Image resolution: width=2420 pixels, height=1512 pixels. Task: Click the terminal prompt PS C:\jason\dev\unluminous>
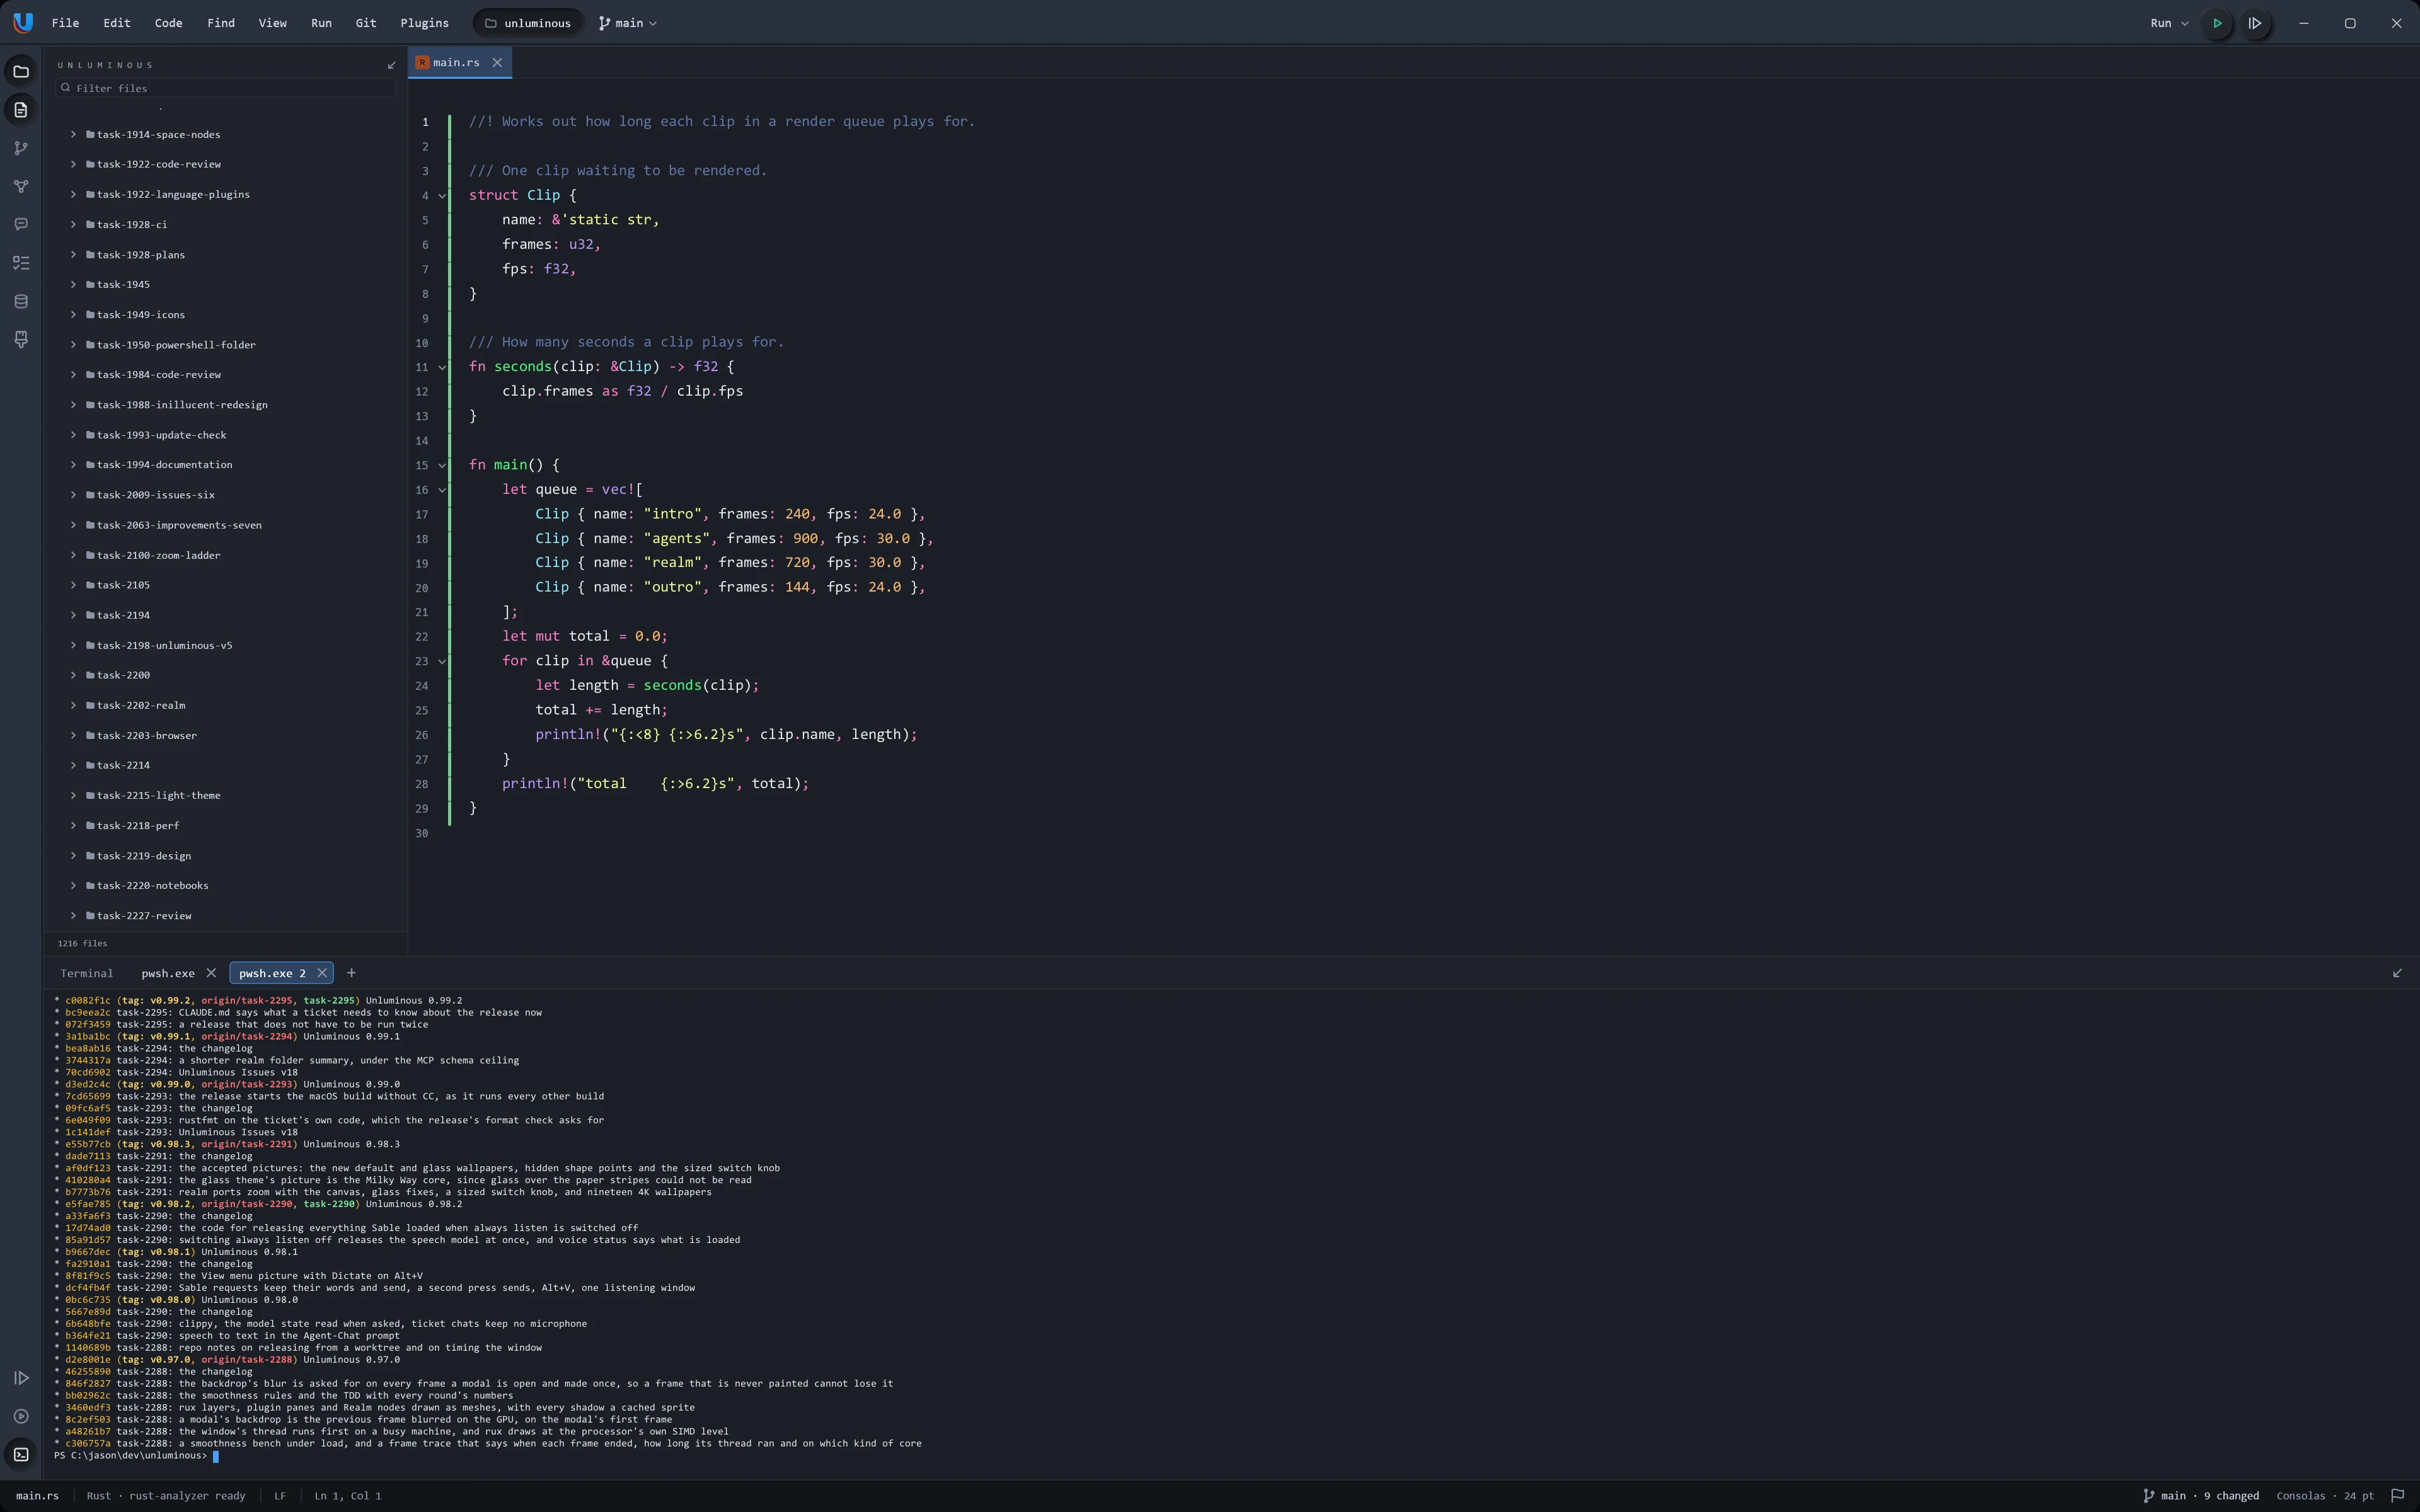tap(130, 1456)
